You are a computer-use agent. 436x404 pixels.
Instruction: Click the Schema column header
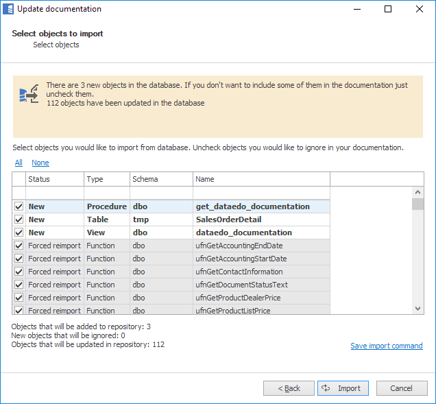click(x=160, y=179)
